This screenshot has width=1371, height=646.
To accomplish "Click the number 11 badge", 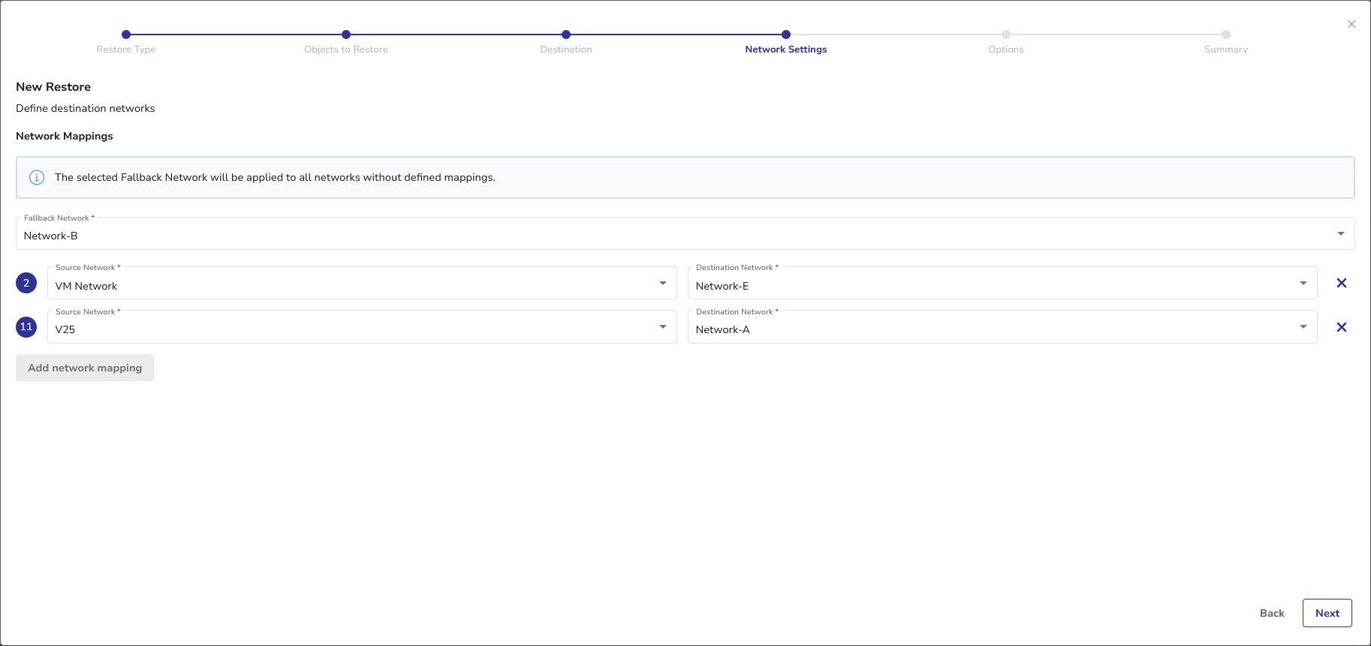I will pos(26,326).
